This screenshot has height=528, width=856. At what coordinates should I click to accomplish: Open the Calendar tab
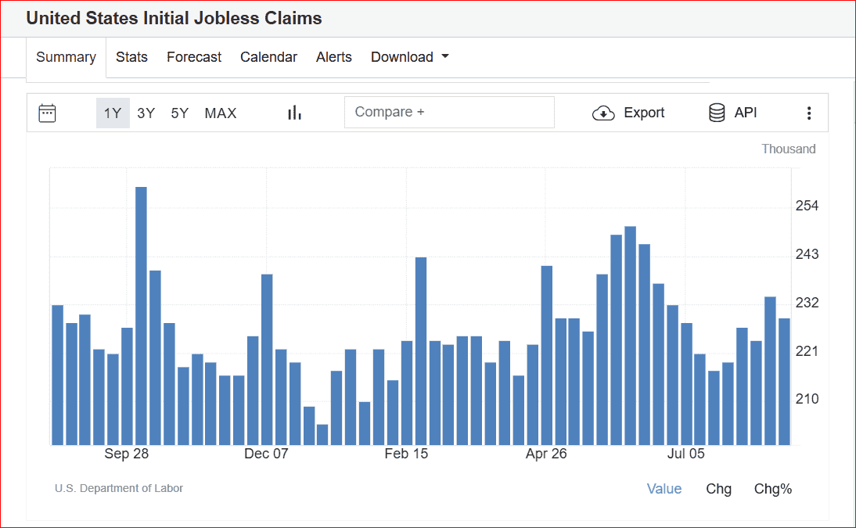click(x=268, y=57)
